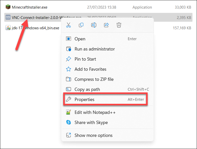Image resolution: width=197 pixels, height=149 pixels.
Task: Choose Share with Skype
Action: coord(91,122)
